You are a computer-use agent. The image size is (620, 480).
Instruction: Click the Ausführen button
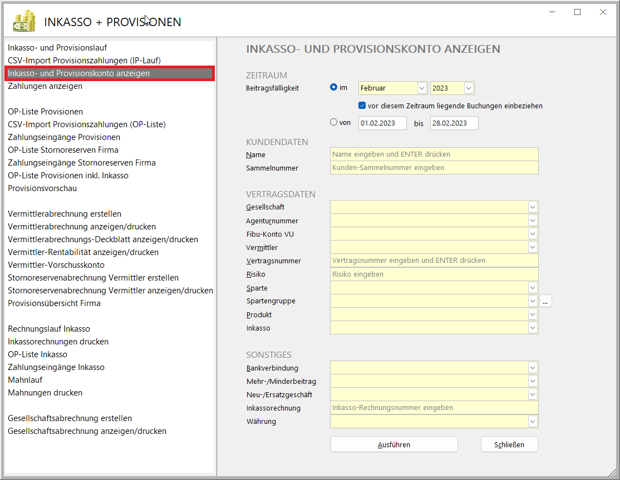pos(394,444)
